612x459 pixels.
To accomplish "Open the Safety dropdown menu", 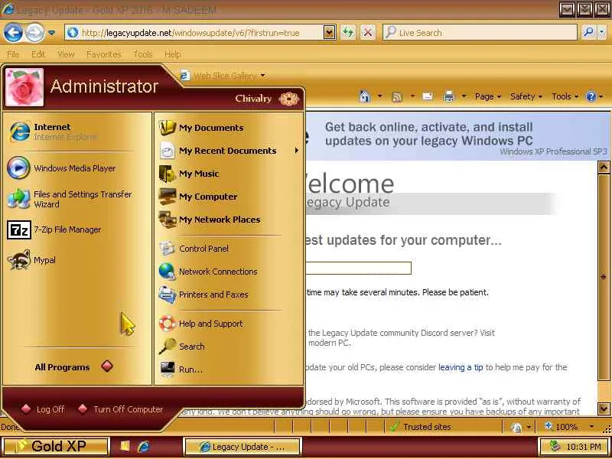I will tap(526, 96).
